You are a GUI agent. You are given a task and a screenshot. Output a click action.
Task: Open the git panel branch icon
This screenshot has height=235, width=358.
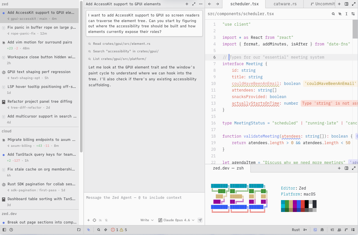tap(346, 230)
